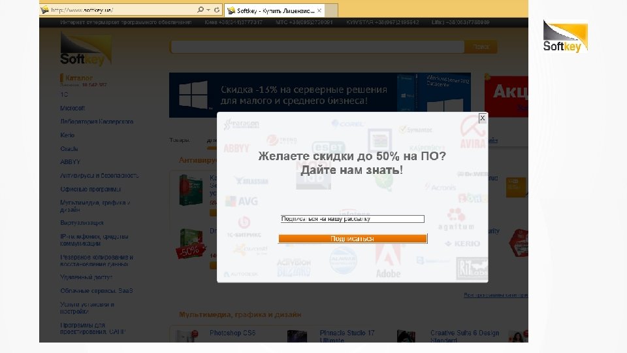Open the address bar dropdown arrow
627x353 pixels.
point(208,10)
